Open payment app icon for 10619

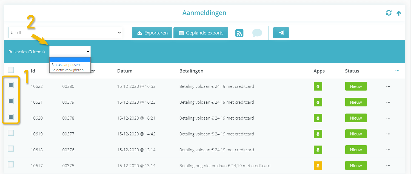click(x=318, y=134)
